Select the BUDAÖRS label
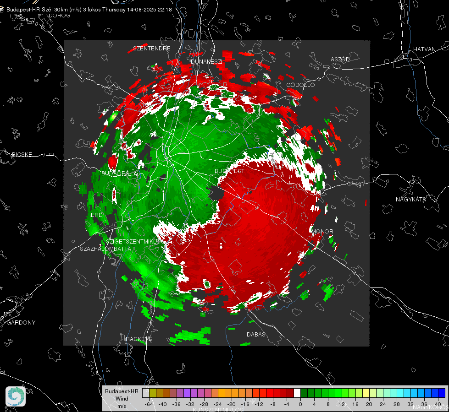The image size is (449, 412). pos(115,173)
